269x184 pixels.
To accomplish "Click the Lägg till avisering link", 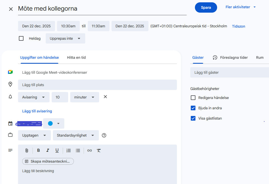I will click(x=37, y=111).
